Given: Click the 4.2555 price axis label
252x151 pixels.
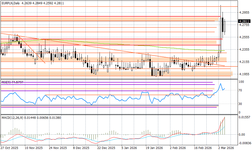Looking at the screenshot, I should [x=244, y=37].
